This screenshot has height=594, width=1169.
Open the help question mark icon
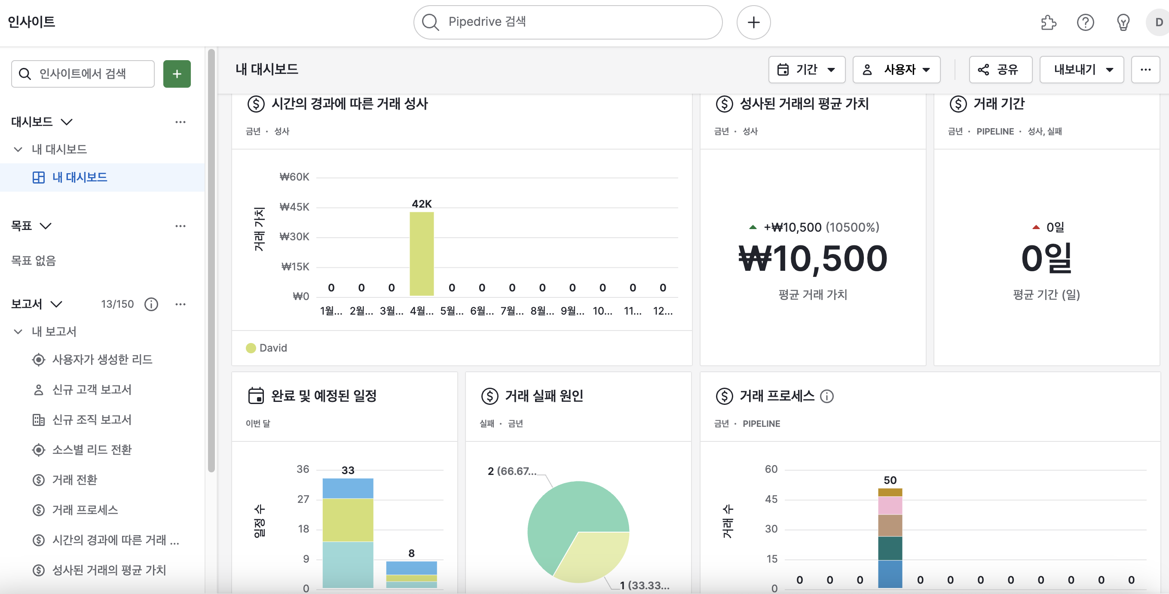coord(1085,22)
